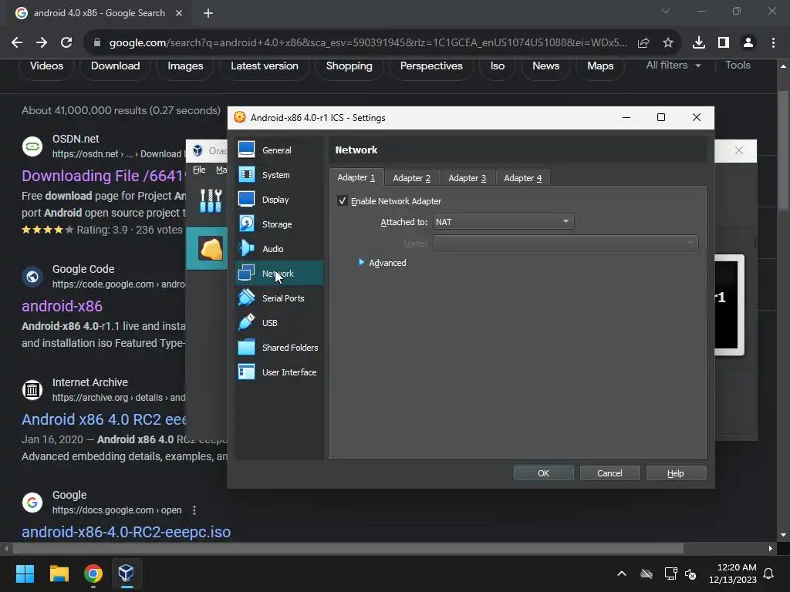The image size is (790, 592).
Task: Open Windows Start menu
Action: (25, 573)
